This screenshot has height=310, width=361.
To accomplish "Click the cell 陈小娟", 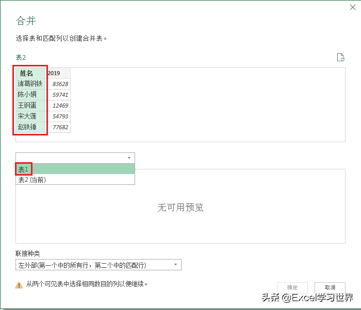I will coord(30,95).
